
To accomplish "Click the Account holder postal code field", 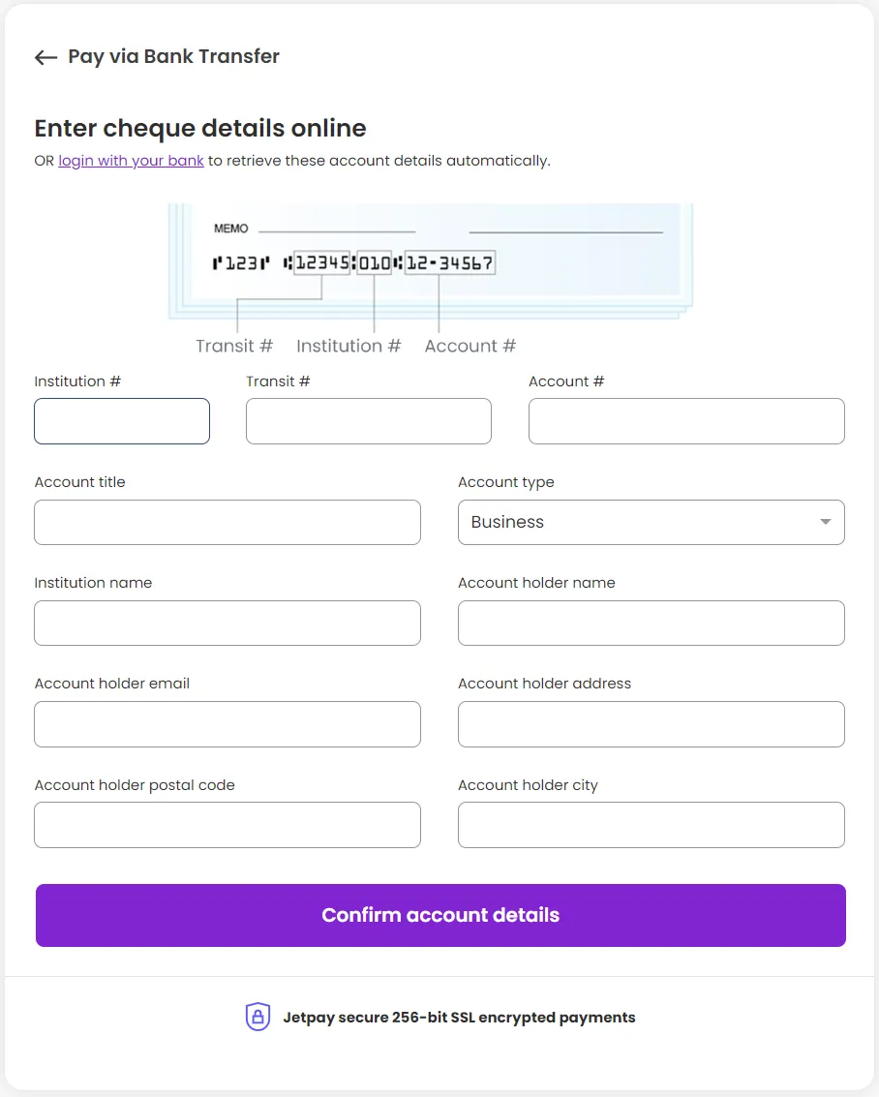I will (x=227, y=824).
